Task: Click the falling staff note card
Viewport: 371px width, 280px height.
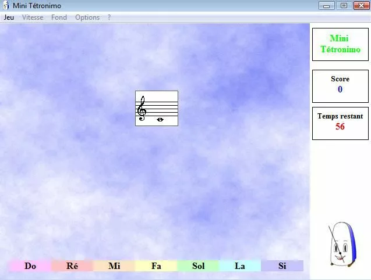Action: [x=157, y=109]
